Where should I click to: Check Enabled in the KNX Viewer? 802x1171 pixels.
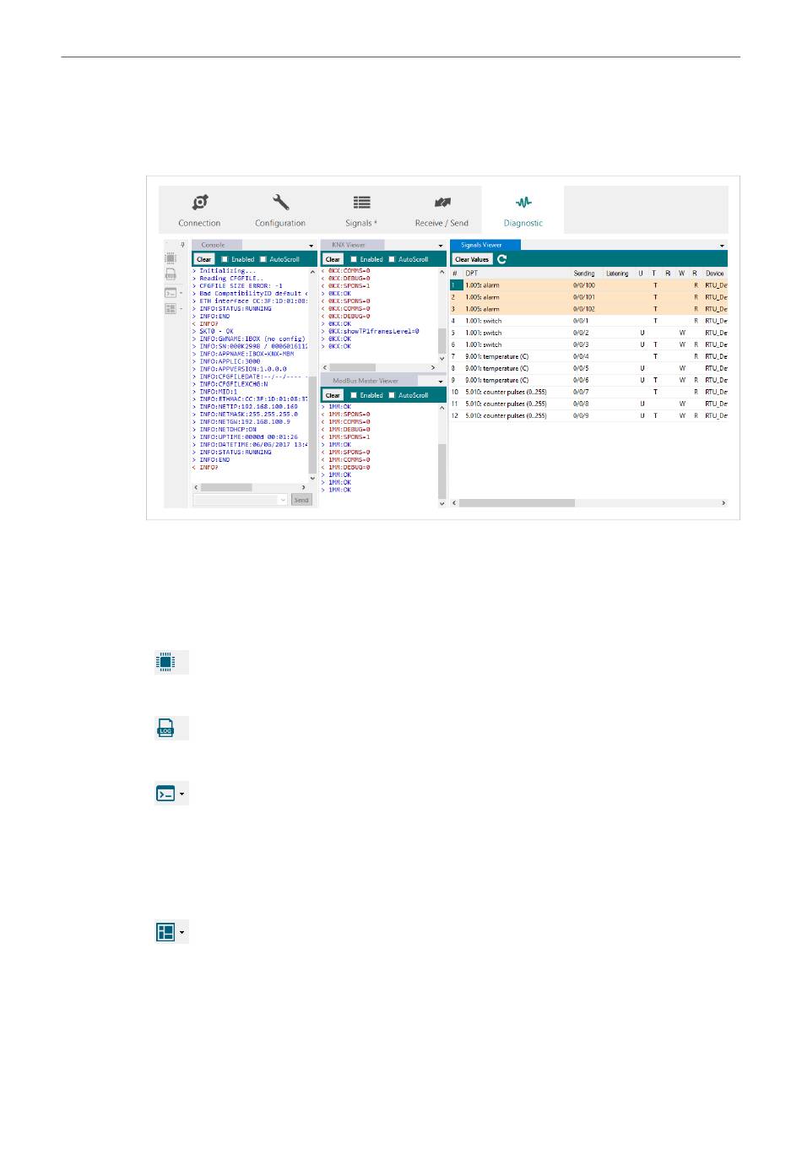coord(354,259)
